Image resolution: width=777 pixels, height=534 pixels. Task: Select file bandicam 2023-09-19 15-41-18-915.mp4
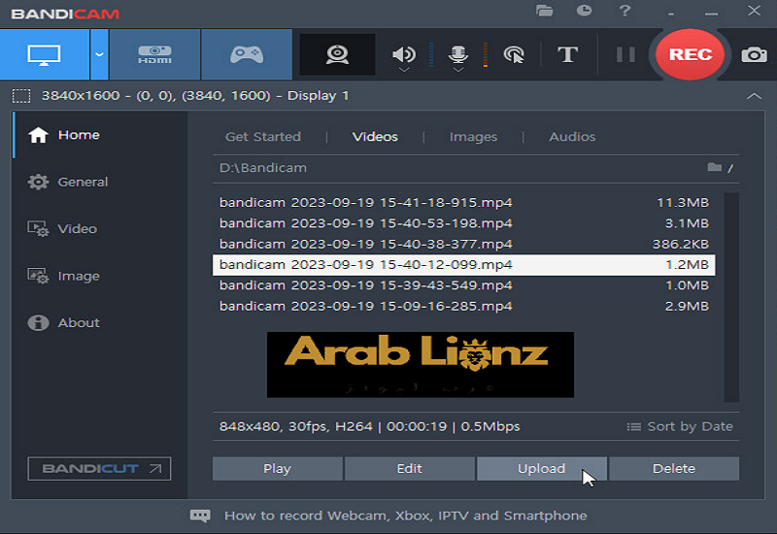tap(464, 203)
